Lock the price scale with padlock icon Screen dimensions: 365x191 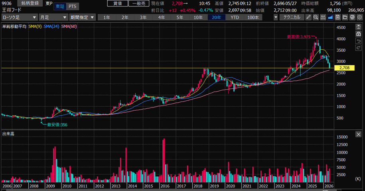(359, 34)
